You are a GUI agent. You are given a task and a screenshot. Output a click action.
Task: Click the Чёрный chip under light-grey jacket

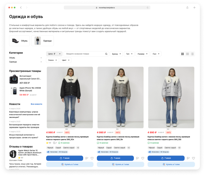[x=152, y=148]
